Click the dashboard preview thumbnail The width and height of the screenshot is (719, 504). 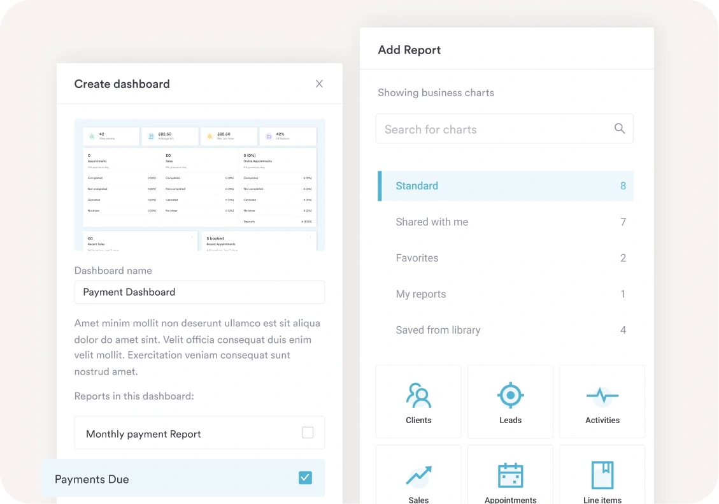coord(199,185)
